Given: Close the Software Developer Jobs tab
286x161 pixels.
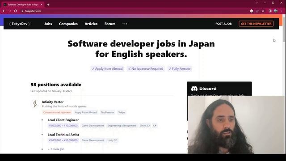Looking at the screenshot, I should click(42, 4).
